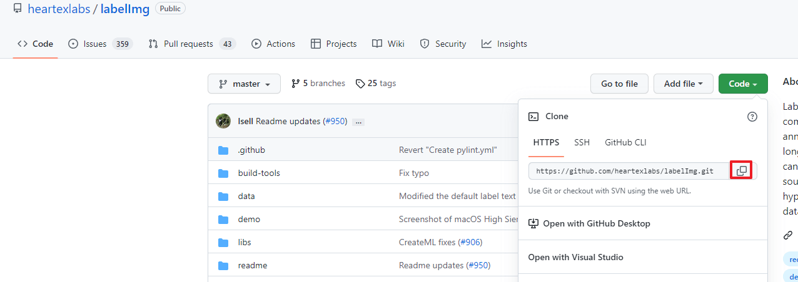Open the clone help question-mark icon
798x282 pixels.
[x=752, y=117]
